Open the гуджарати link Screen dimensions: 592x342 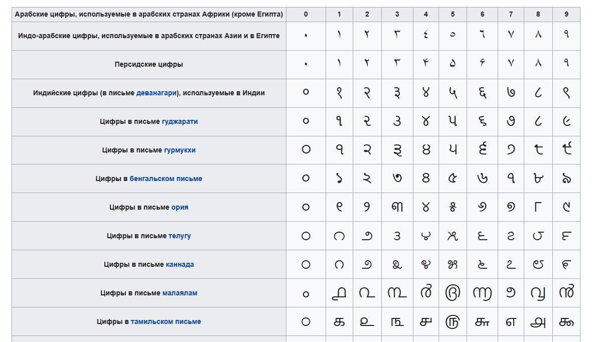point(180,121)
